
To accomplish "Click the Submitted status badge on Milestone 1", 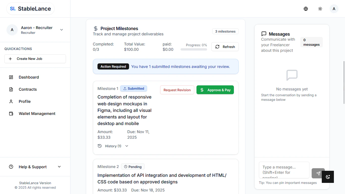I will [134, 88].
